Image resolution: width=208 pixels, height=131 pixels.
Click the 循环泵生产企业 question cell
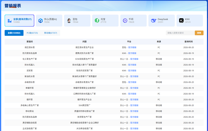[x=84, y=100]
